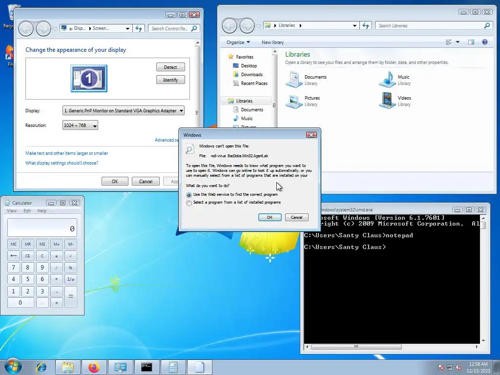Select blank file taskbar button

[199, 367]
